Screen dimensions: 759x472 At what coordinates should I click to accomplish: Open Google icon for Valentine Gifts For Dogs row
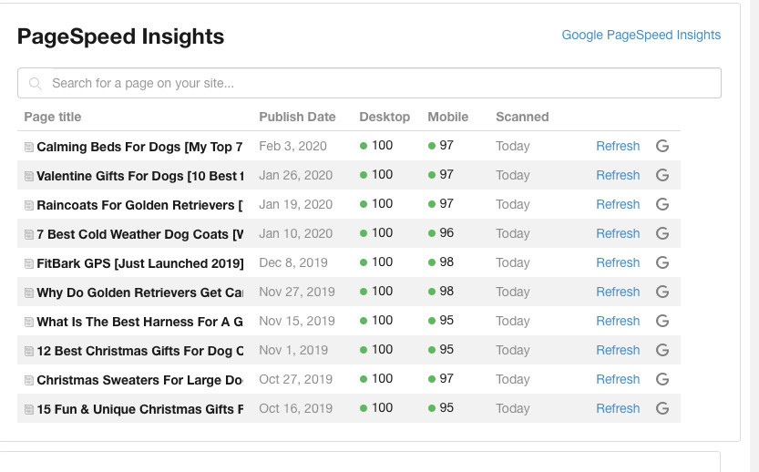tap(662, 175)
